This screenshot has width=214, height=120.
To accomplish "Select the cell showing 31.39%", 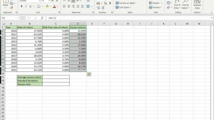I will (x=30, y=45).
